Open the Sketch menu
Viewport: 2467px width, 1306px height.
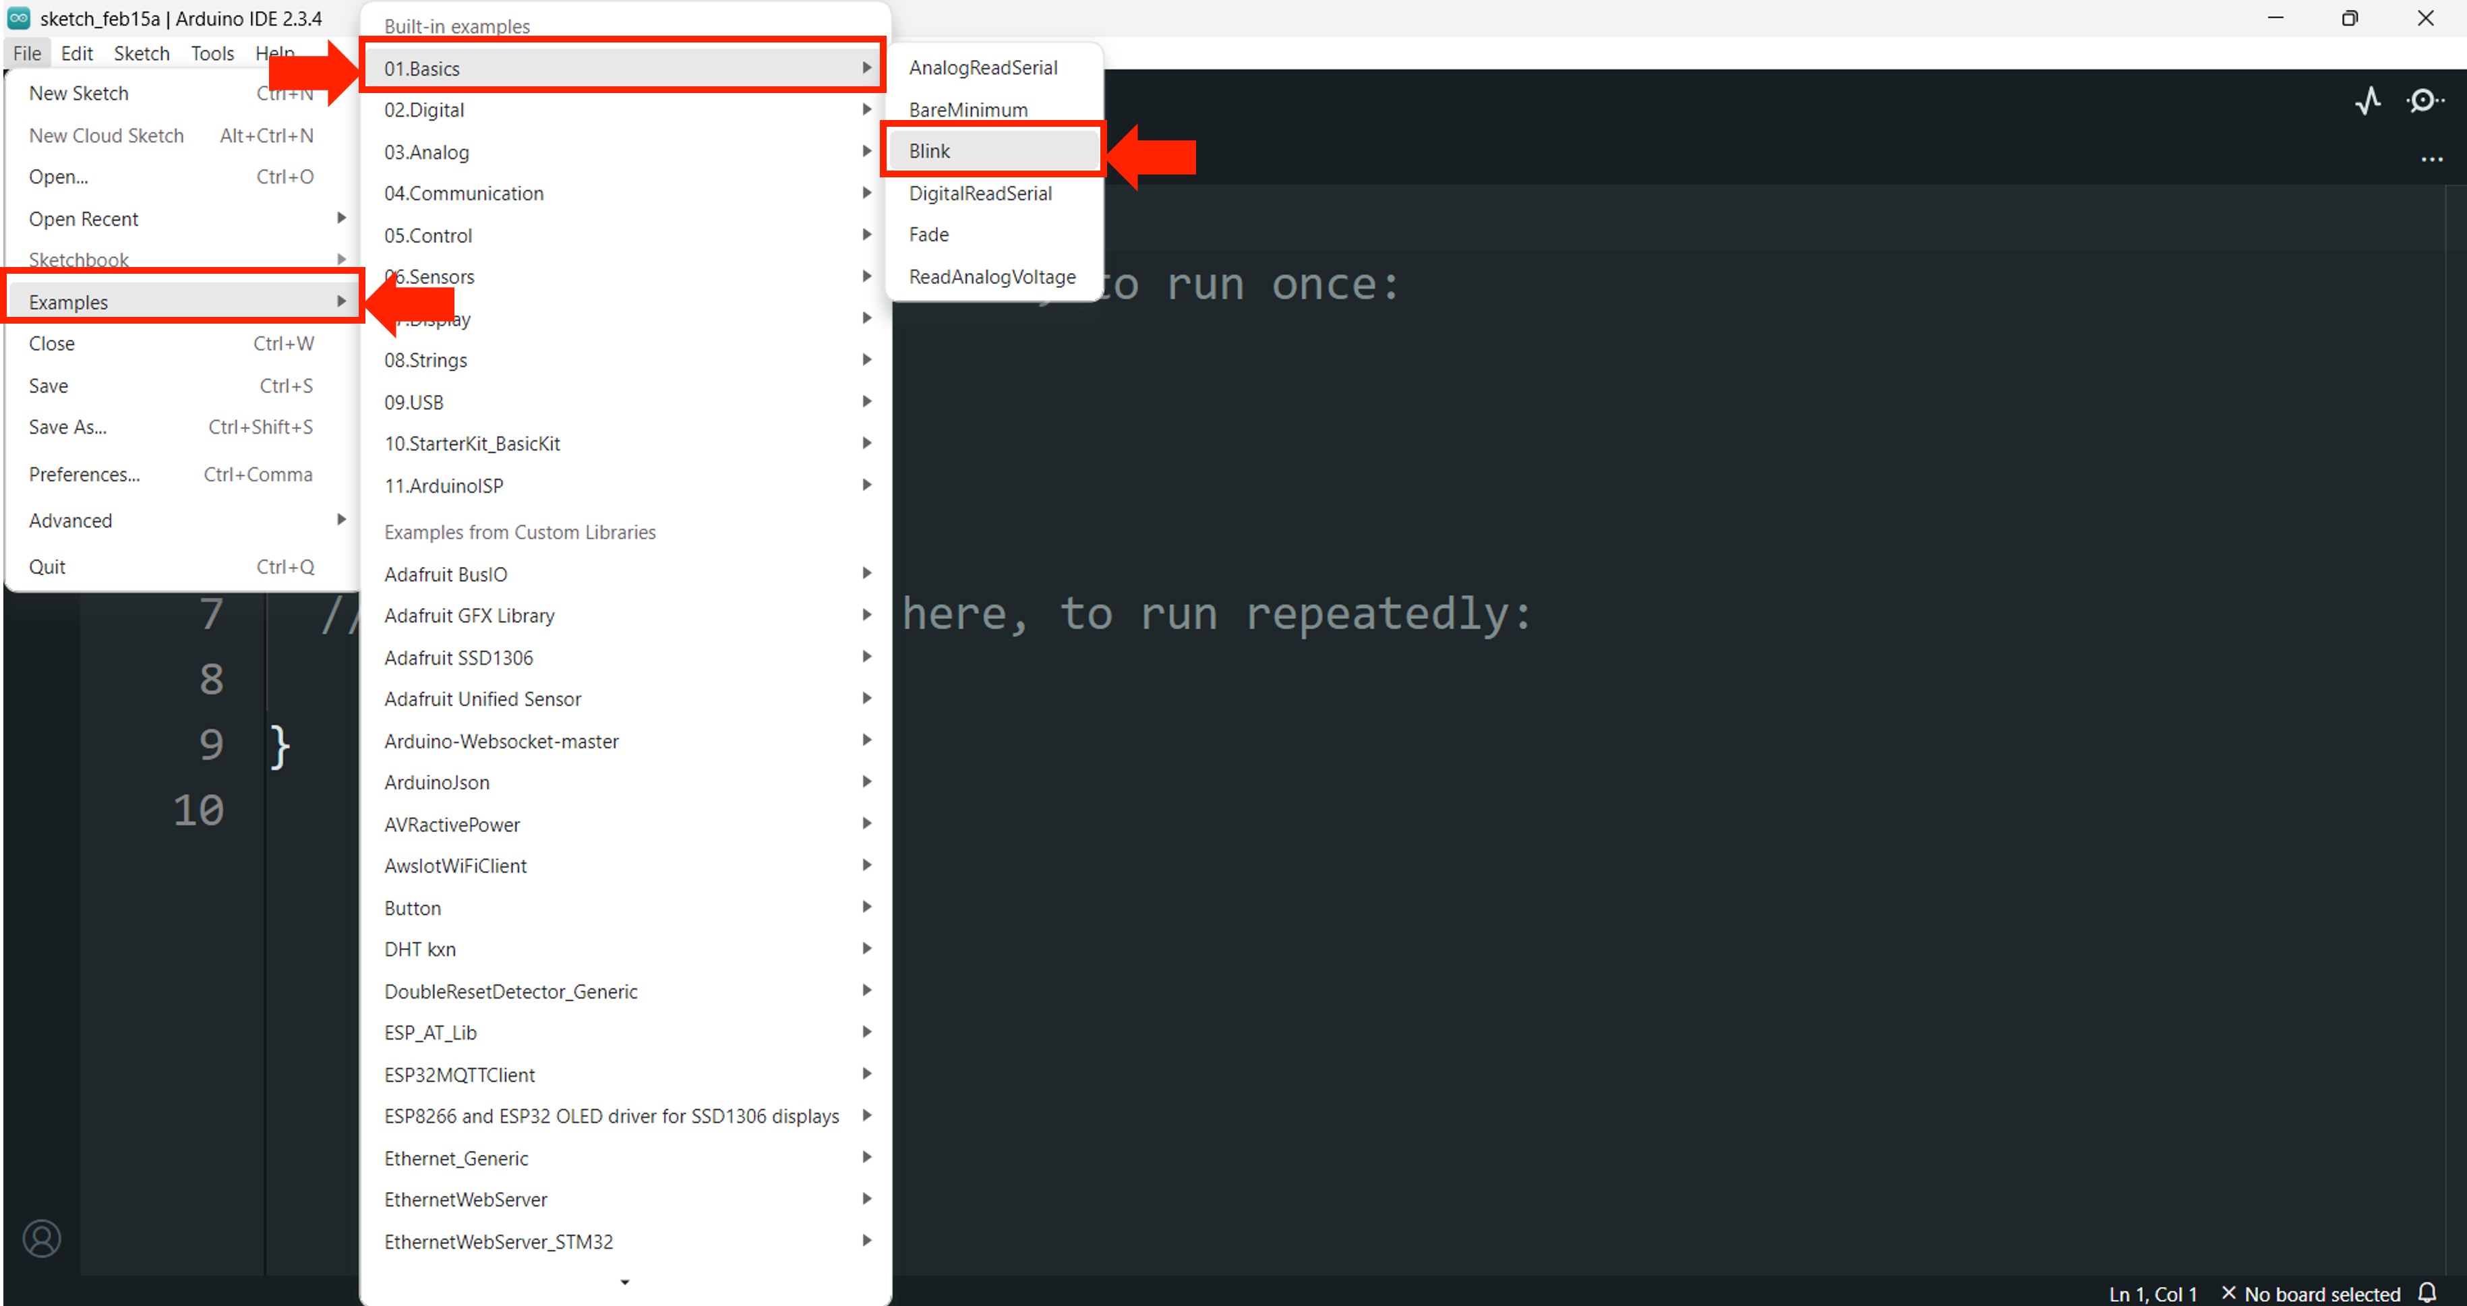click(x=141, y=54)
